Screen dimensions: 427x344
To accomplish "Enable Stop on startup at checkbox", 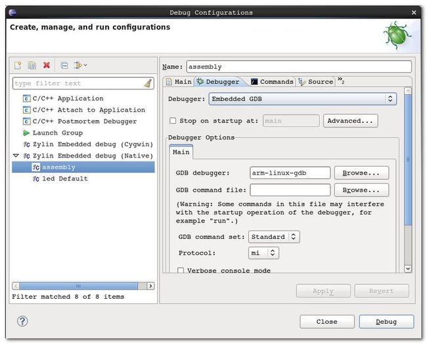I will [173, 121].
